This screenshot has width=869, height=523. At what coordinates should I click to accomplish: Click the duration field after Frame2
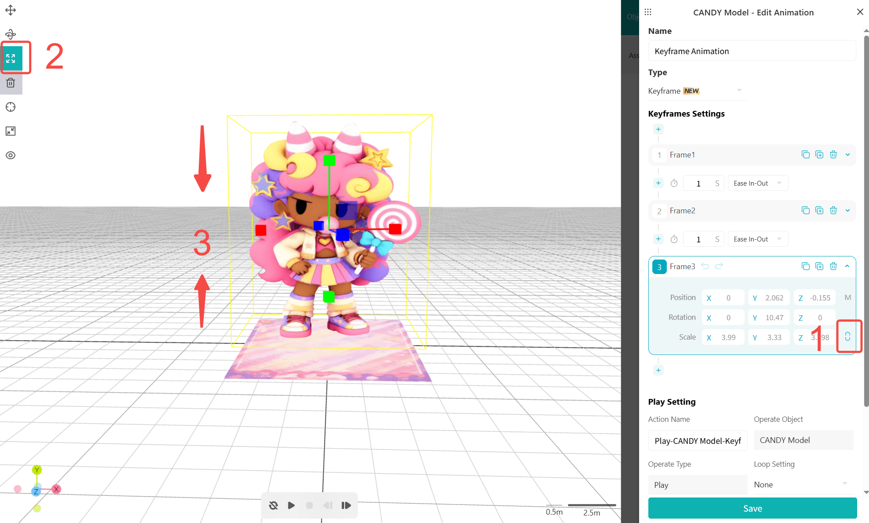pos(703,239)
